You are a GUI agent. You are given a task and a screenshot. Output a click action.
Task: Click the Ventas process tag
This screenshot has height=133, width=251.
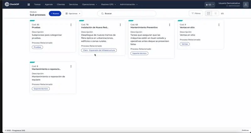(x=185, y=44)
